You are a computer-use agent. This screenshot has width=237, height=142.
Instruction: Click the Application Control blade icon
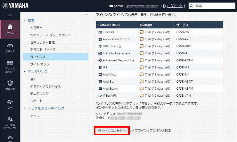tap(100, 39)
